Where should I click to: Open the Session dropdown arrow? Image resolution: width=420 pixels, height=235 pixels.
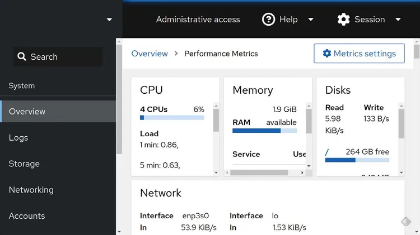pos(398,20)
